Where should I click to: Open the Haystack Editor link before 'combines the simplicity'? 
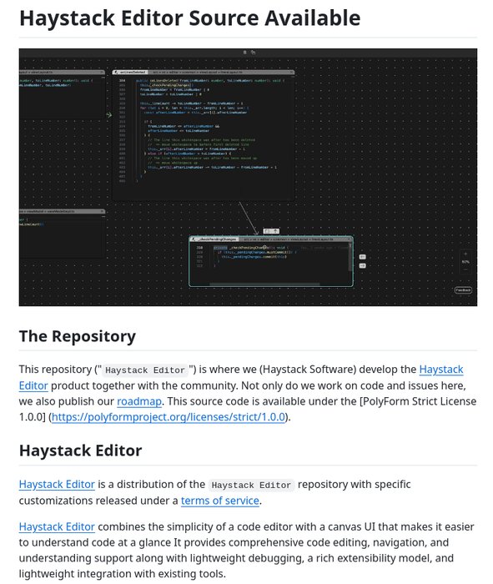(x=57, y=527)
